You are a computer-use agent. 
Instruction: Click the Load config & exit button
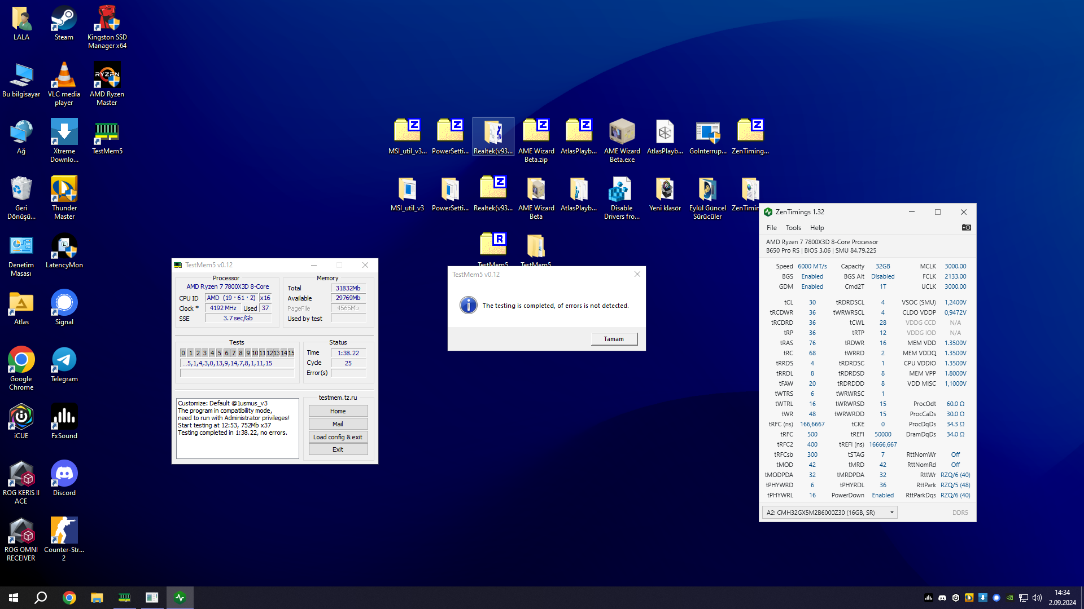click(x=338, y=437)
